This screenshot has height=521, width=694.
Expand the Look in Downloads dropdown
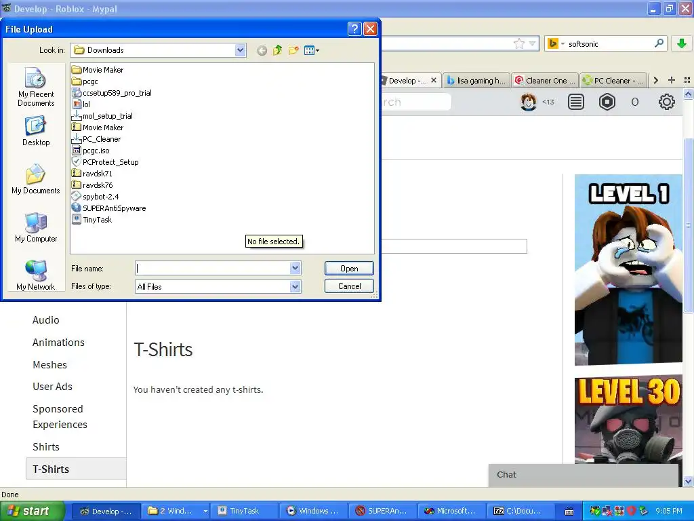pyautogui.click(x=241, y=50)
